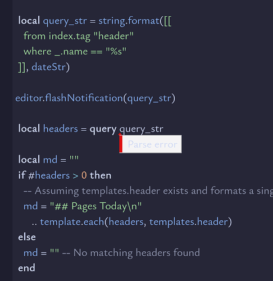Click the #headers condition in the if statement
This screenshot has width=273, height=281.
coord(49,175)
